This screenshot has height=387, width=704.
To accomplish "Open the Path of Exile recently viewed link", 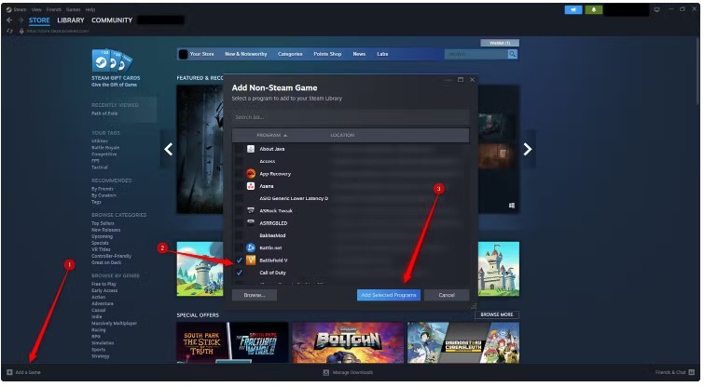I will pos(104,113).
